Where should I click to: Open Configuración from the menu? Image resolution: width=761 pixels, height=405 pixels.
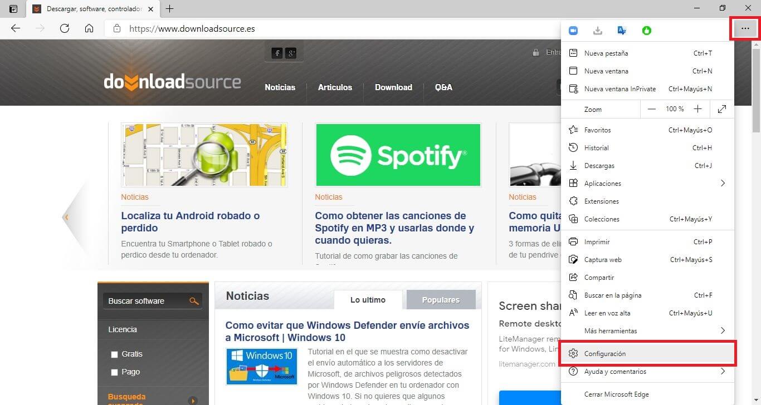pyautogui.click(x=647, y=354)
